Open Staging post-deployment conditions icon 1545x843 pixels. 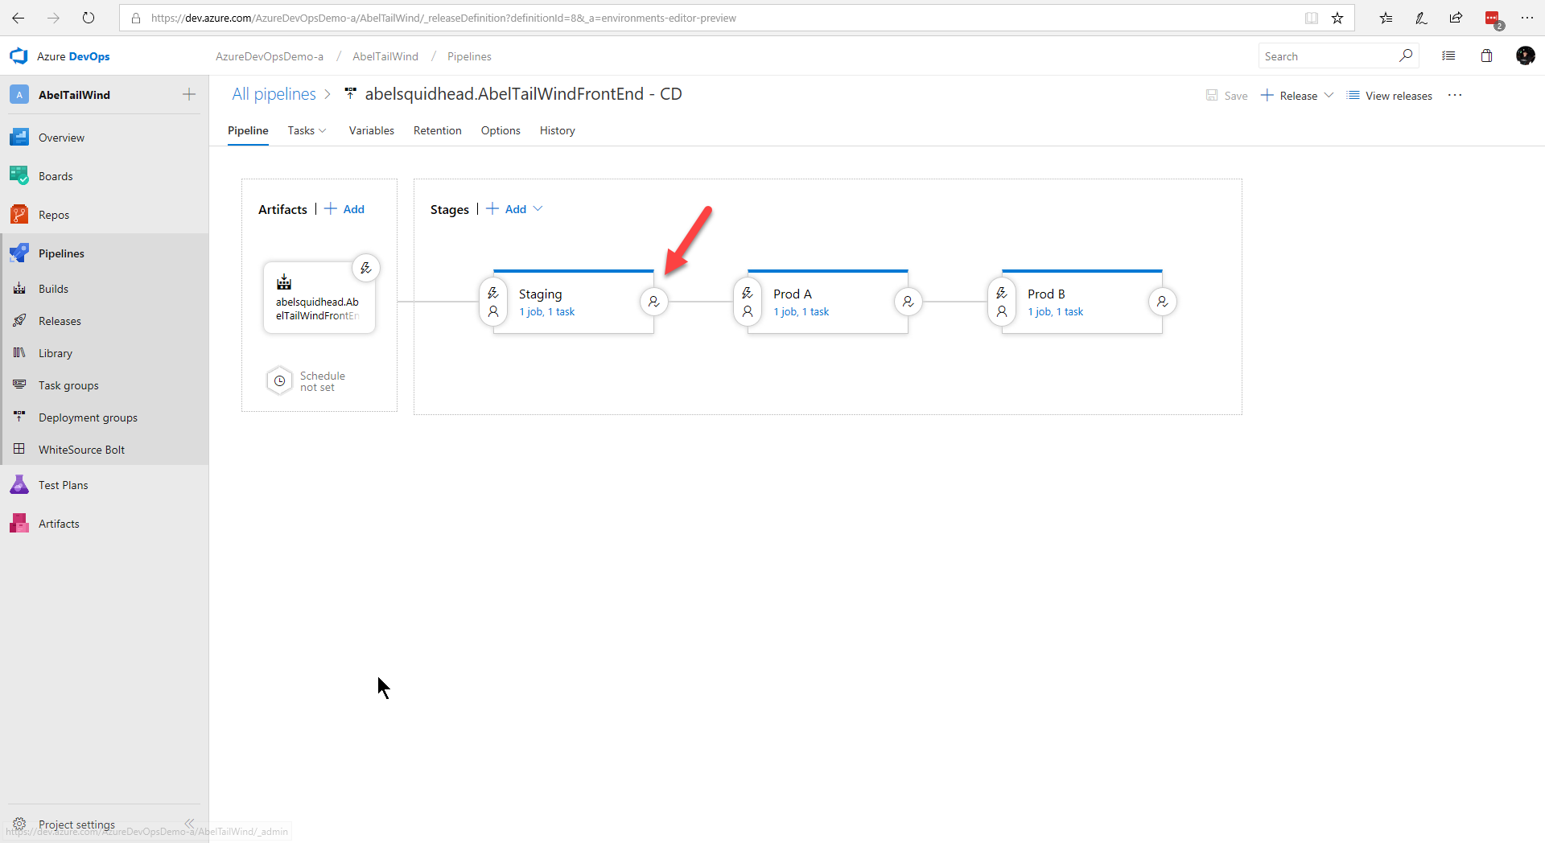pos(654,302)
